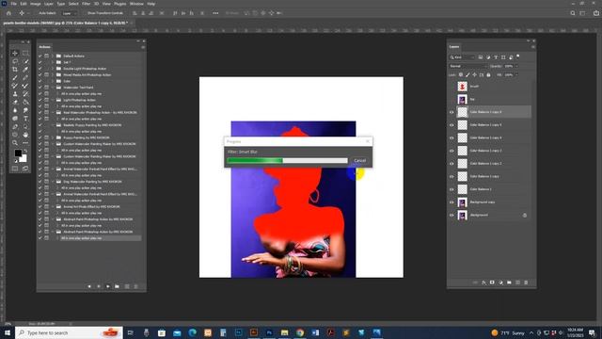Screen dimensions: 602x339
Task: Lock image pixels brush icon
Action: (x=467, y=75)
